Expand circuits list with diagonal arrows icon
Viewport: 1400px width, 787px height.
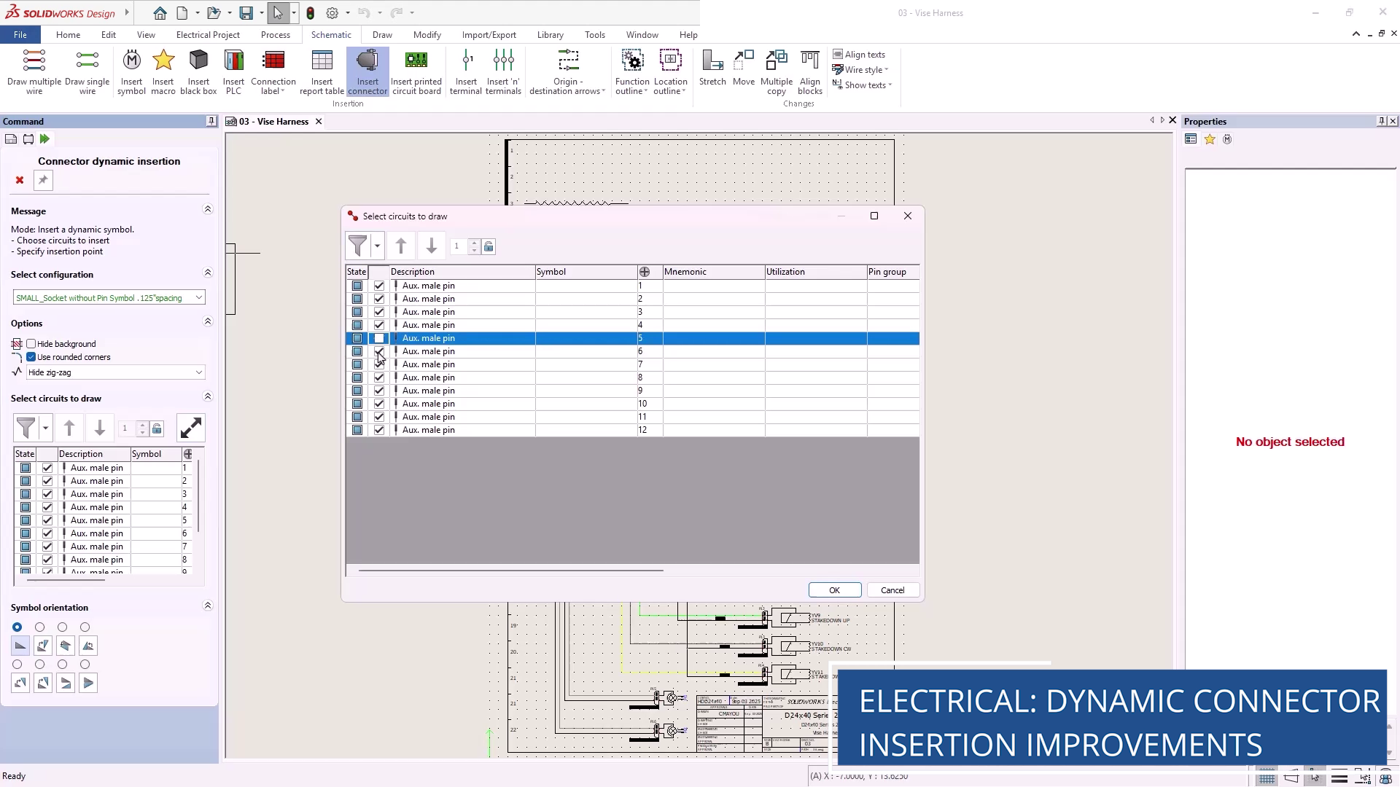(x=191, y=428)
